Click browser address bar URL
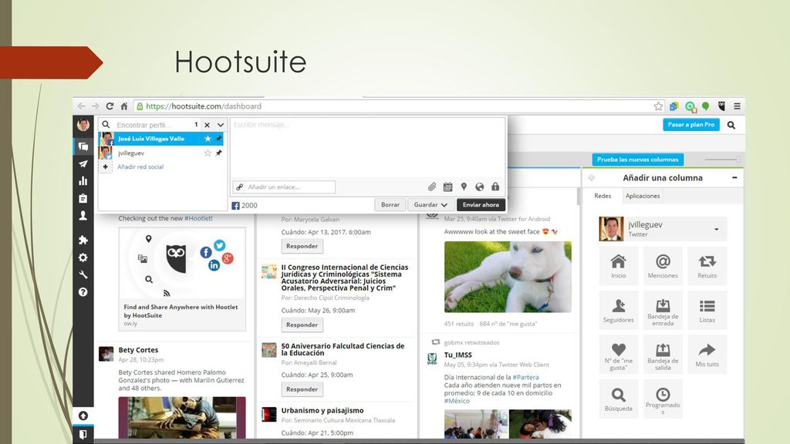The width and height of the screenshot is (790, 444). 204,106
